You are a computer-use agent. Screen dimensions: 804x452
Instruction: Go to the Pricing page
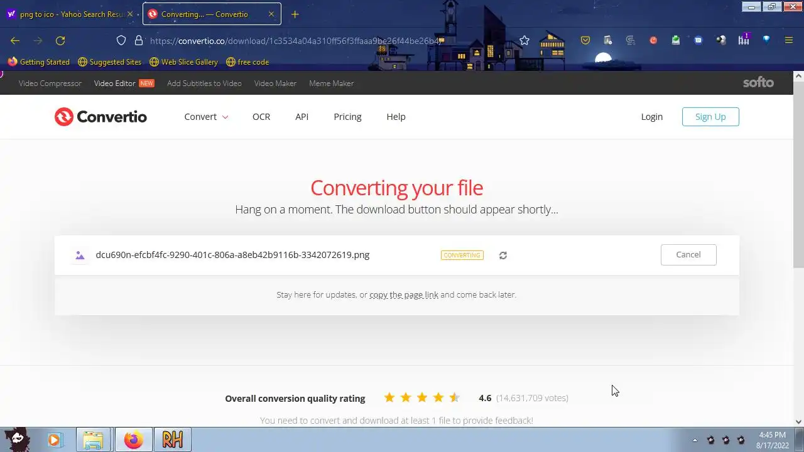347,117
